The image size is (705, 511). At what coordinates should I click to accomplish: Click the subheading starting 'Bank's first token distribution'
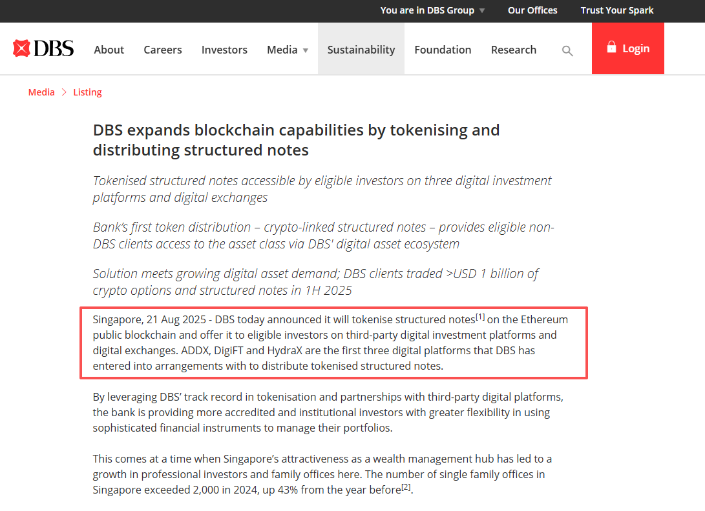pyautogui.click(x=324, y=235)
